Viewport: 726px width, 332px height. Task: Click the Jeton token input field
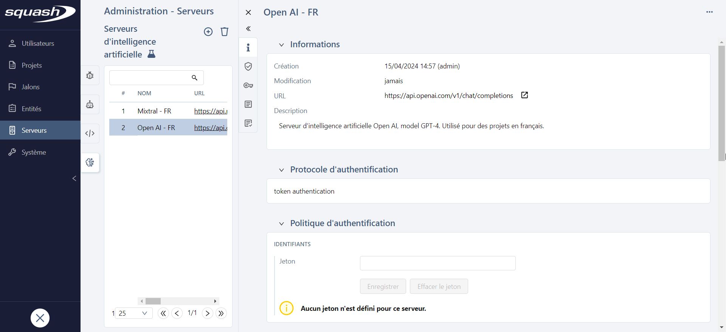coord(437,263)
